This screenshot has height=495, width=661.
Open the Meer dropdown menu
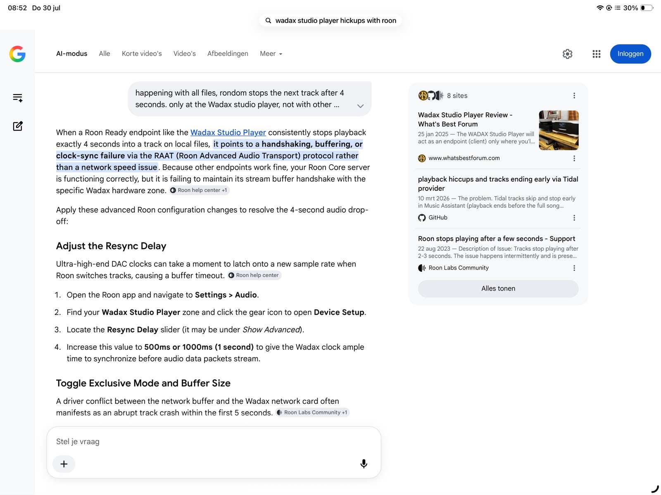(x=271, y=54)
